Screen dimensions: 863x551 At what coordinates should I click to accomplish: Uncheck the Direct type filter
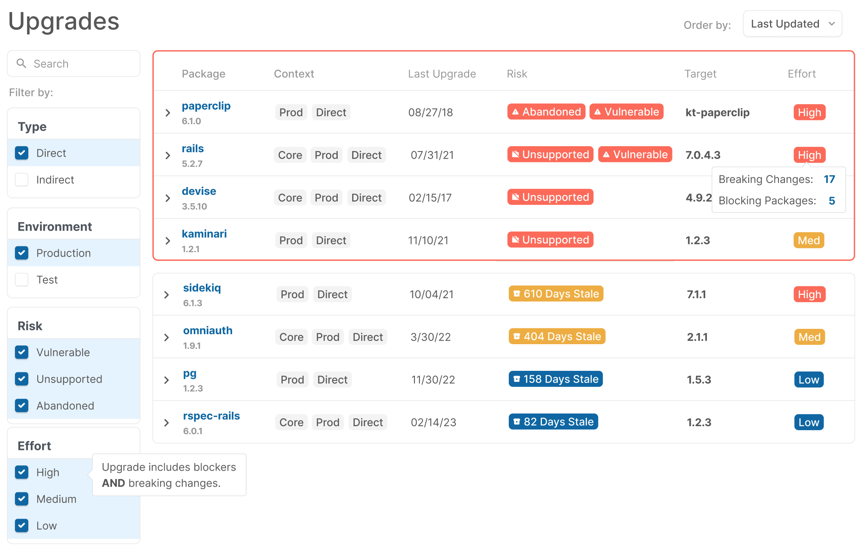(22, 153)
